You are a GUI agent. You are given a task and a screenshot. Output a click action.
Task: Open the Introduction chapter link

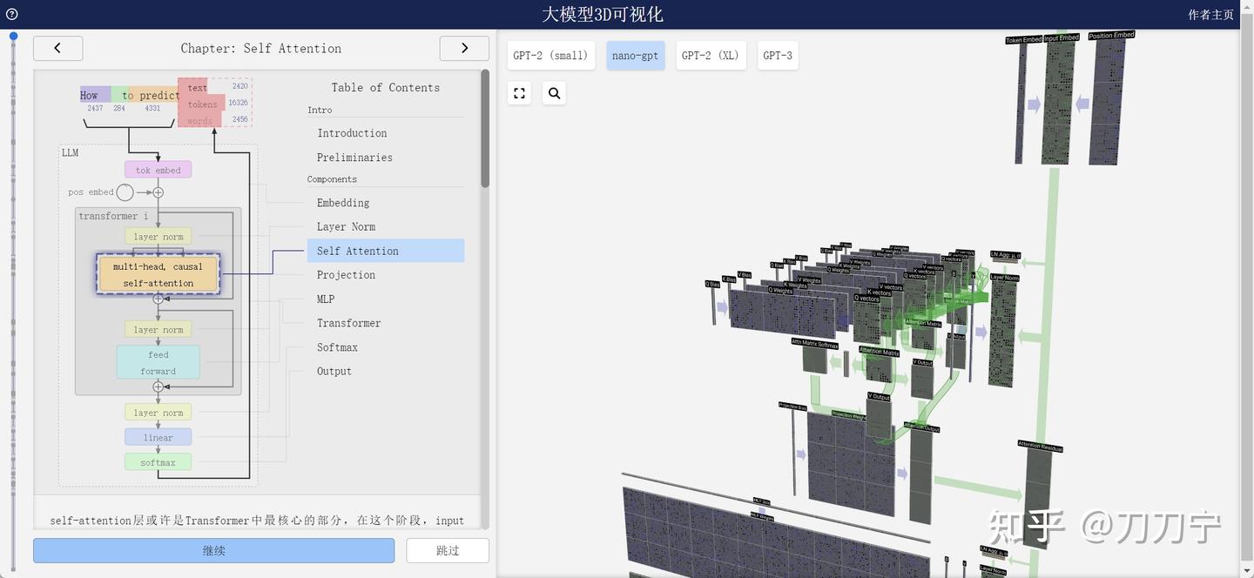coord(352,132)
